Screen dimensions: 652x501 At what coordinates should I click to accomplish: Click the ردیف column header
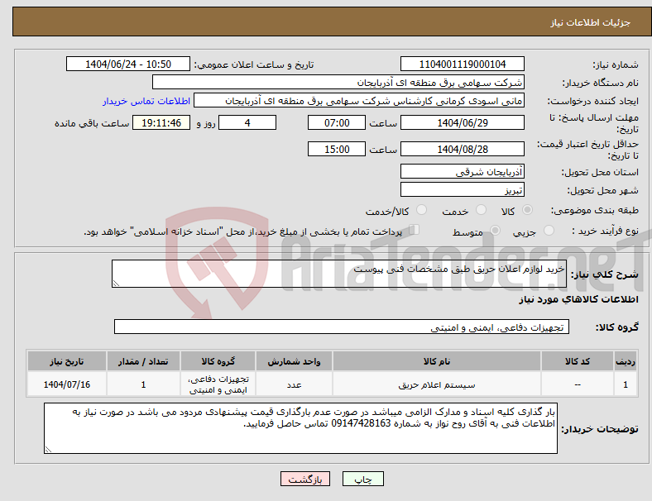pos(626,361)
